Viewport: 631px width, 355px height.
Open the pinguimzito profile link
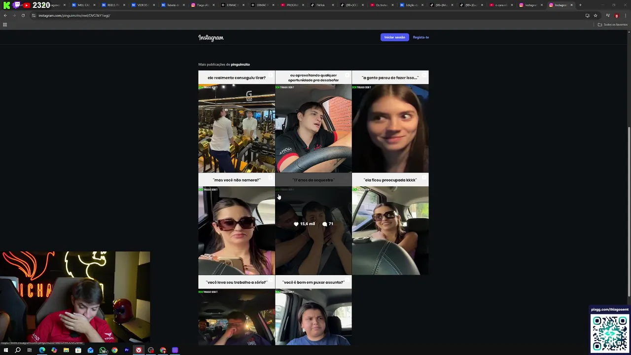point(240,64)
